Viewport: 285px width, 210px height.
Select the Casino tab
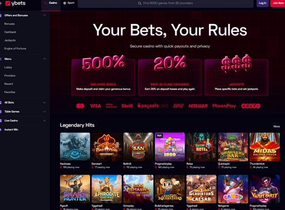51,3
